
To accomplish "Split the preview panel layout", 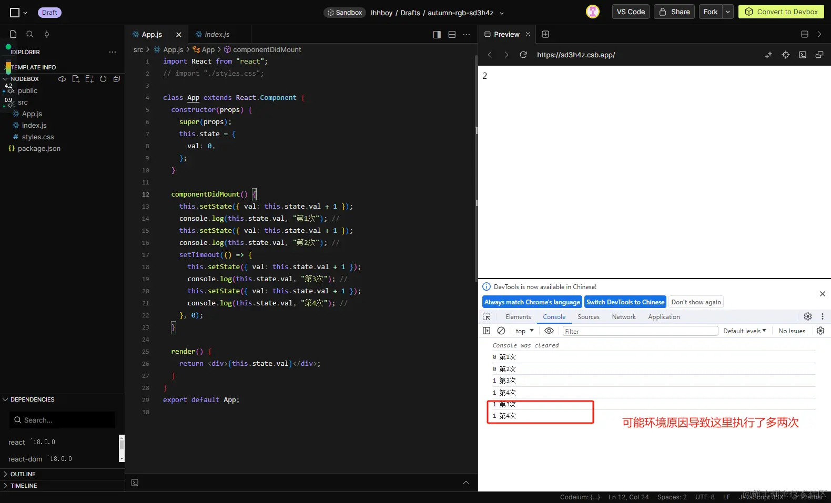I will click(805, 34).
